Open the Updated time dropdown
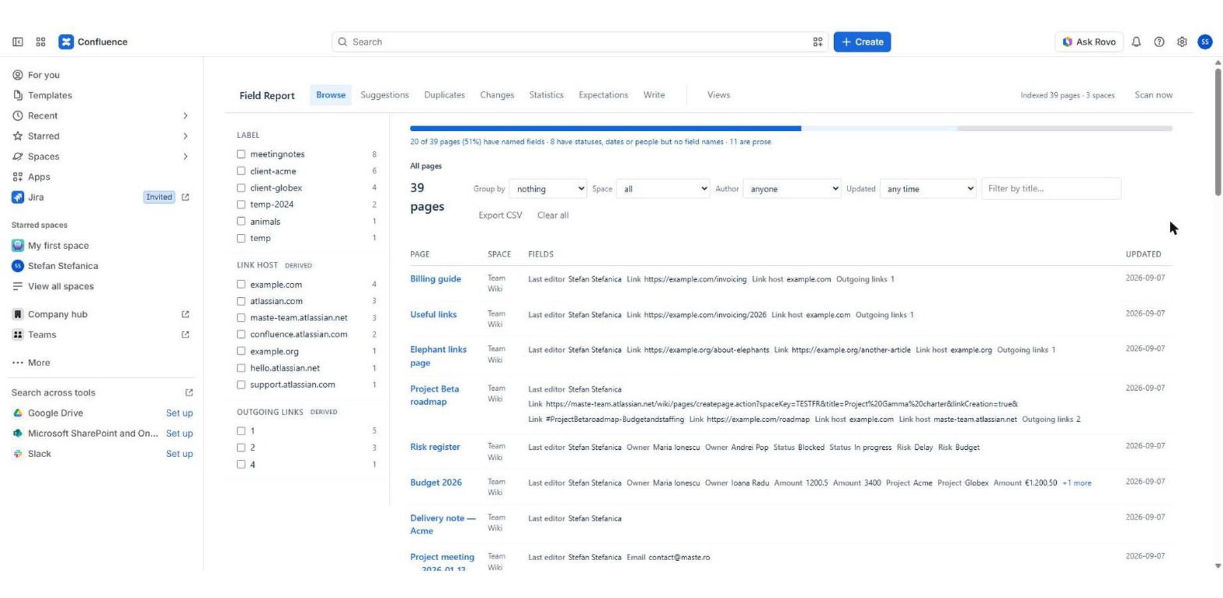This screenshot has width=1223, height=598. pyautogui.click(x=927, y=189)
